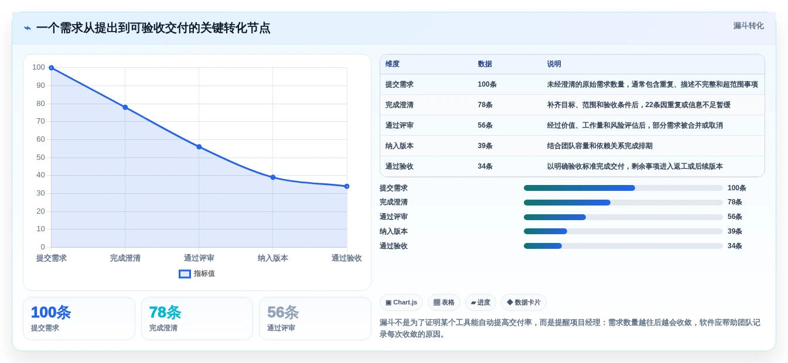Click the 维度 column header

[x=393, y=64]
